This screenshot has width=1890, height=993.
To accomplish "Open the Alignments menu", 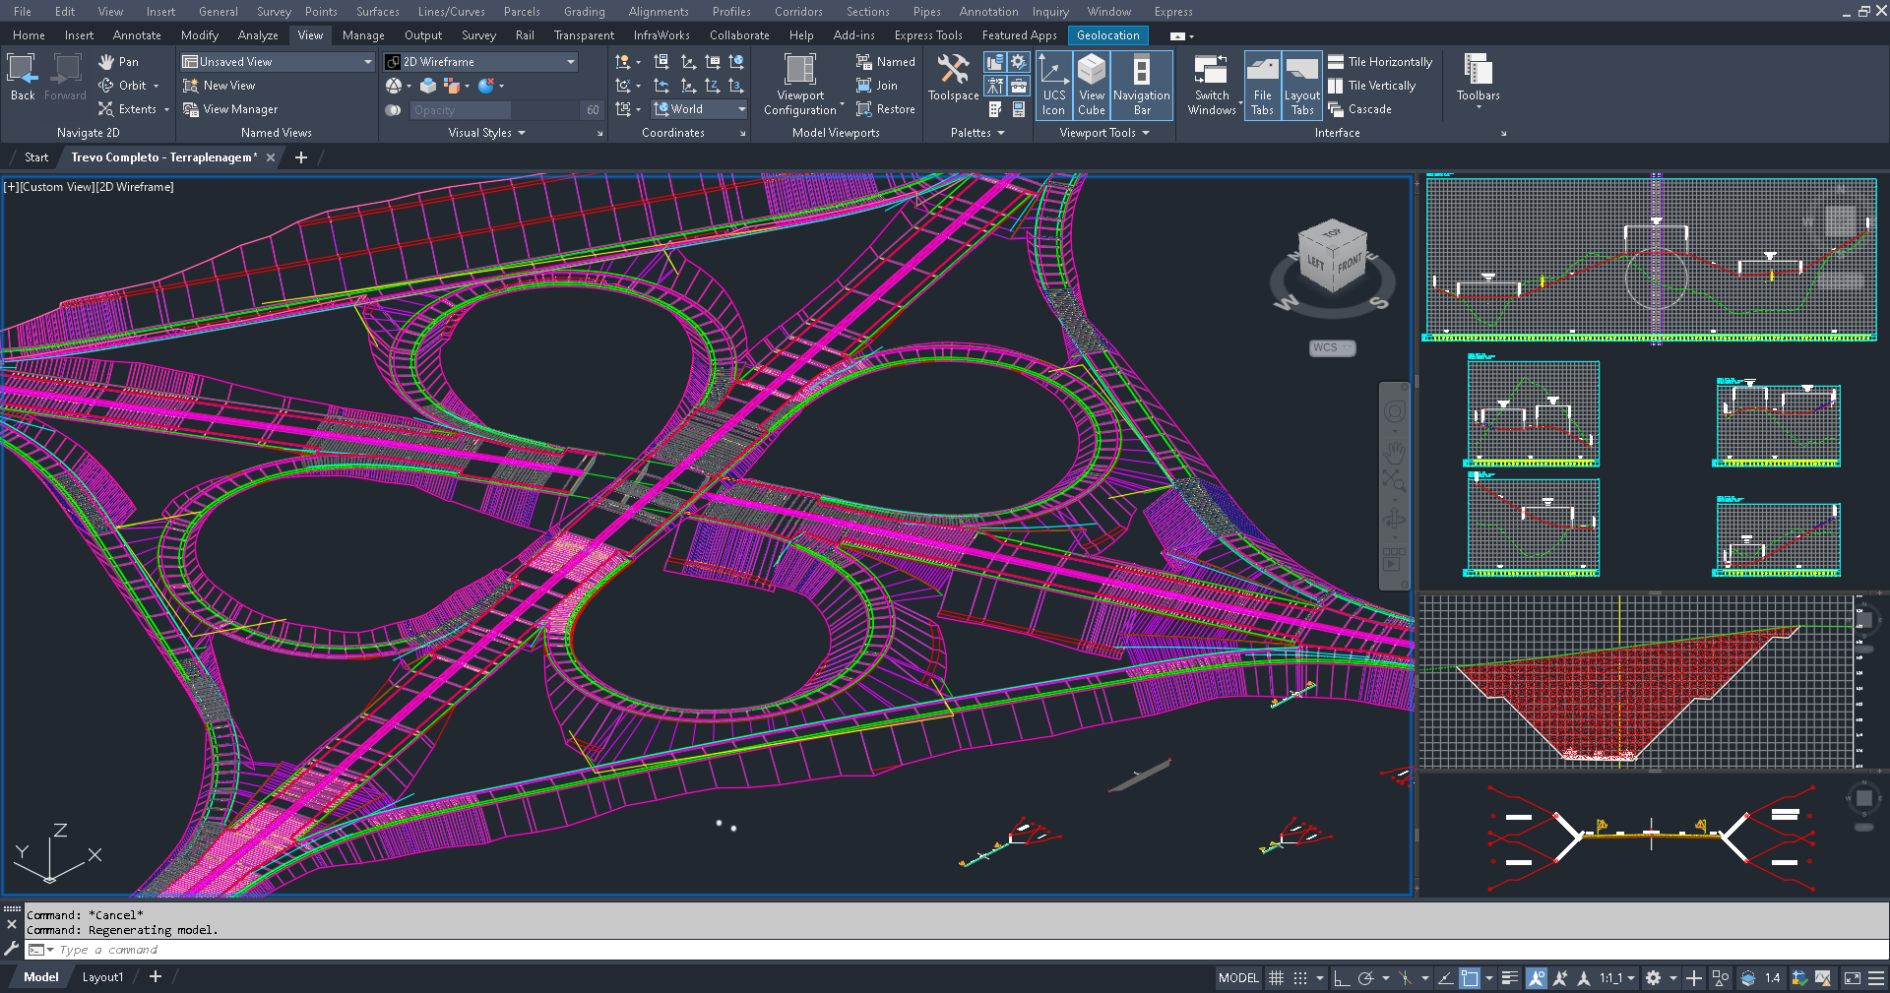I will [658, 11].
